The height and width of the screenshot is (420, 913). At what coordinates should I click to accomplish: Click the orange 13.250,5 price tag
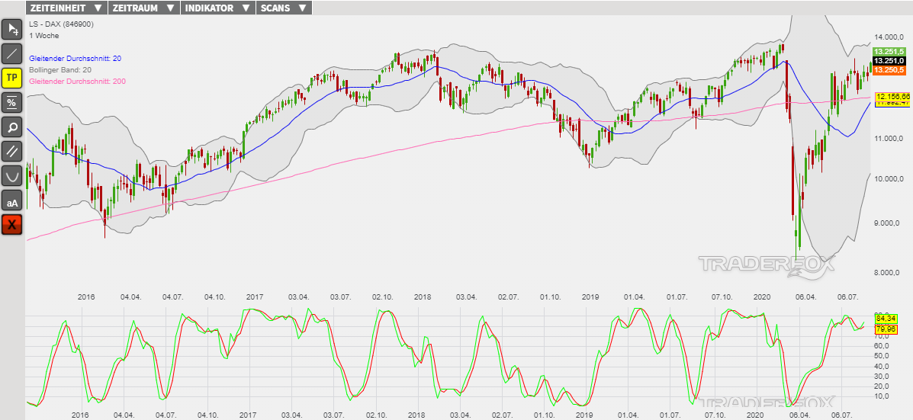coord(889,70)
